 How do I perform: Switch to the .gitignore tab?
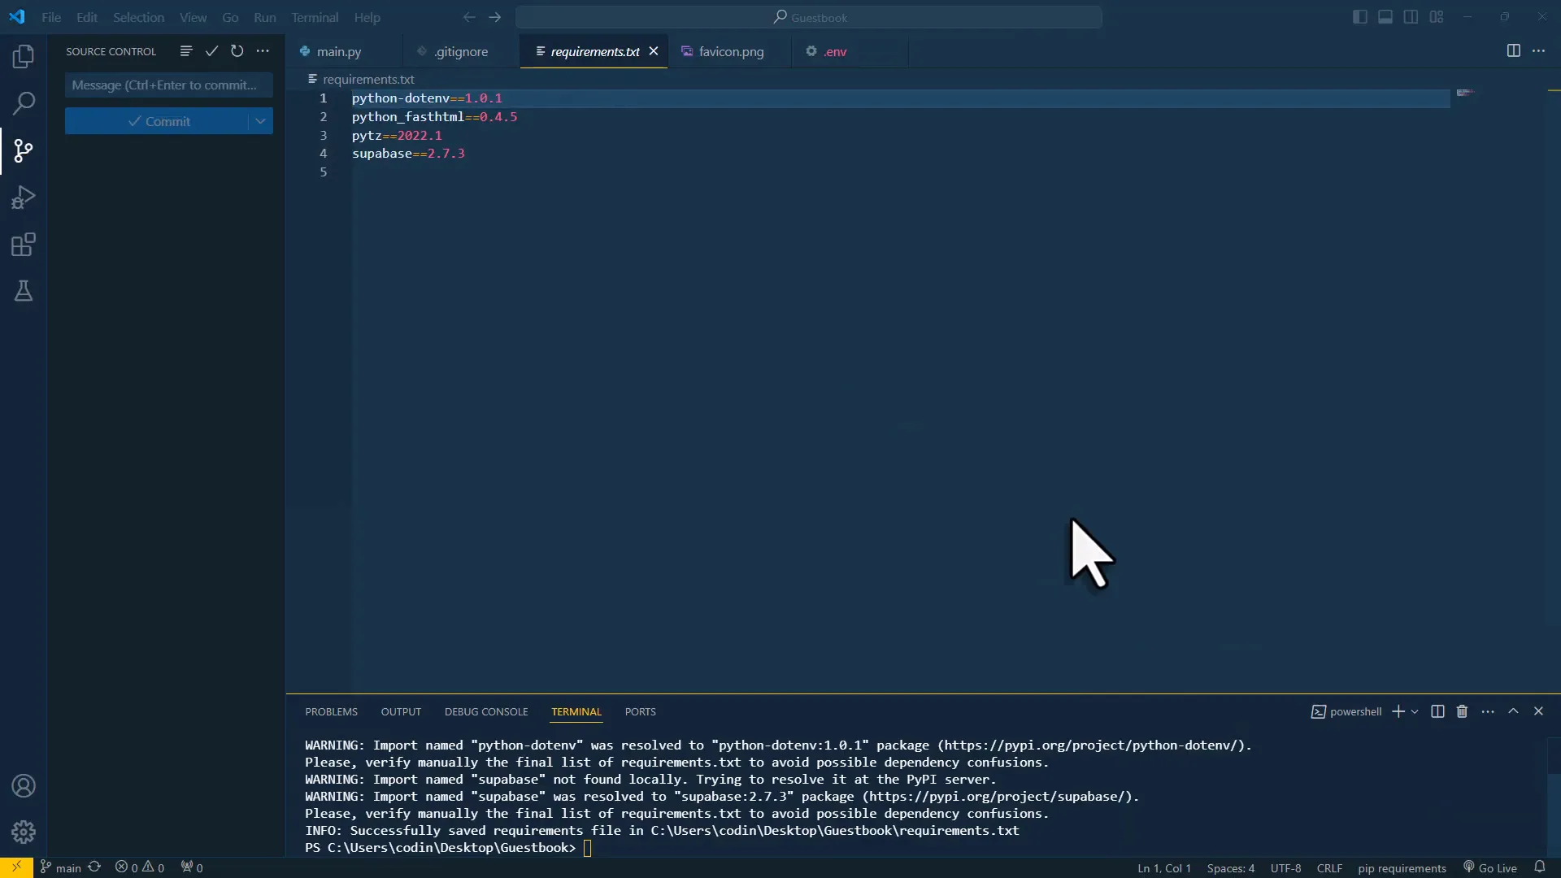point(461,51)
